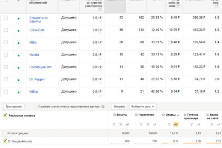Click filter icon under Визиты column
The height and width of the screenshot is (148, 222).
tap(114, 124)
